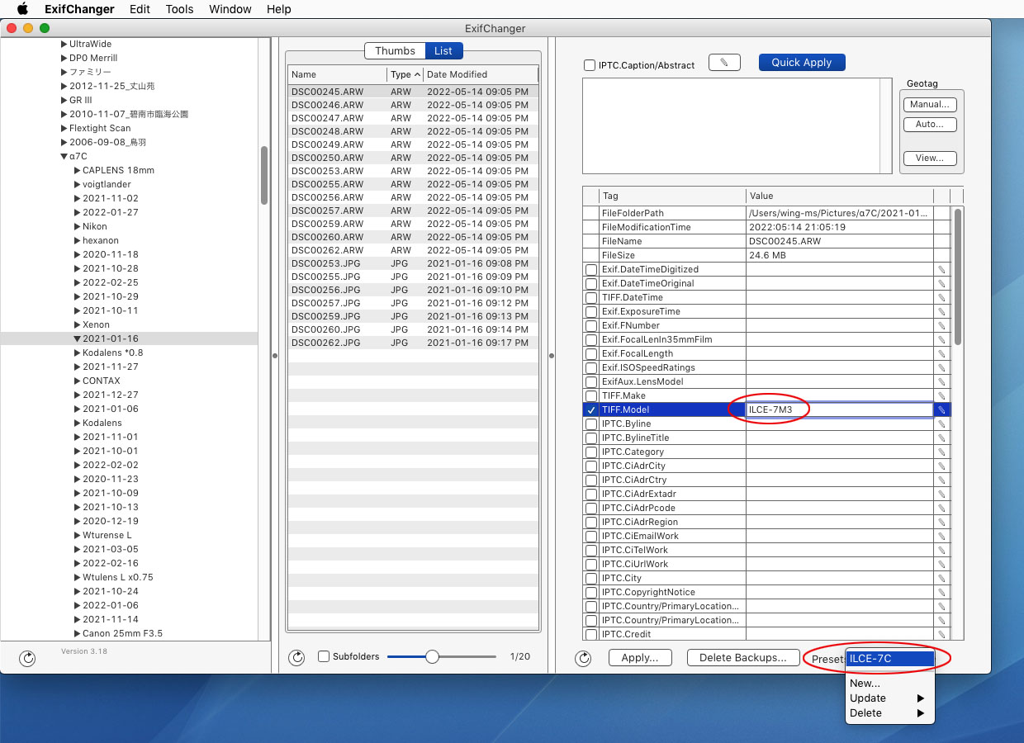The image size is (1024, 743).
Task: Click the Geotag Auto... button
Action: pyautogui.click(x=930, y=125)
